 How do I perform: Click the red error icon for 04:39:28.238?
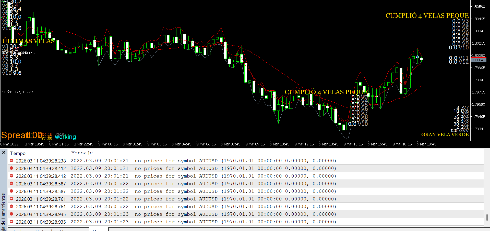pyautogui.click(x=11, y=160)
